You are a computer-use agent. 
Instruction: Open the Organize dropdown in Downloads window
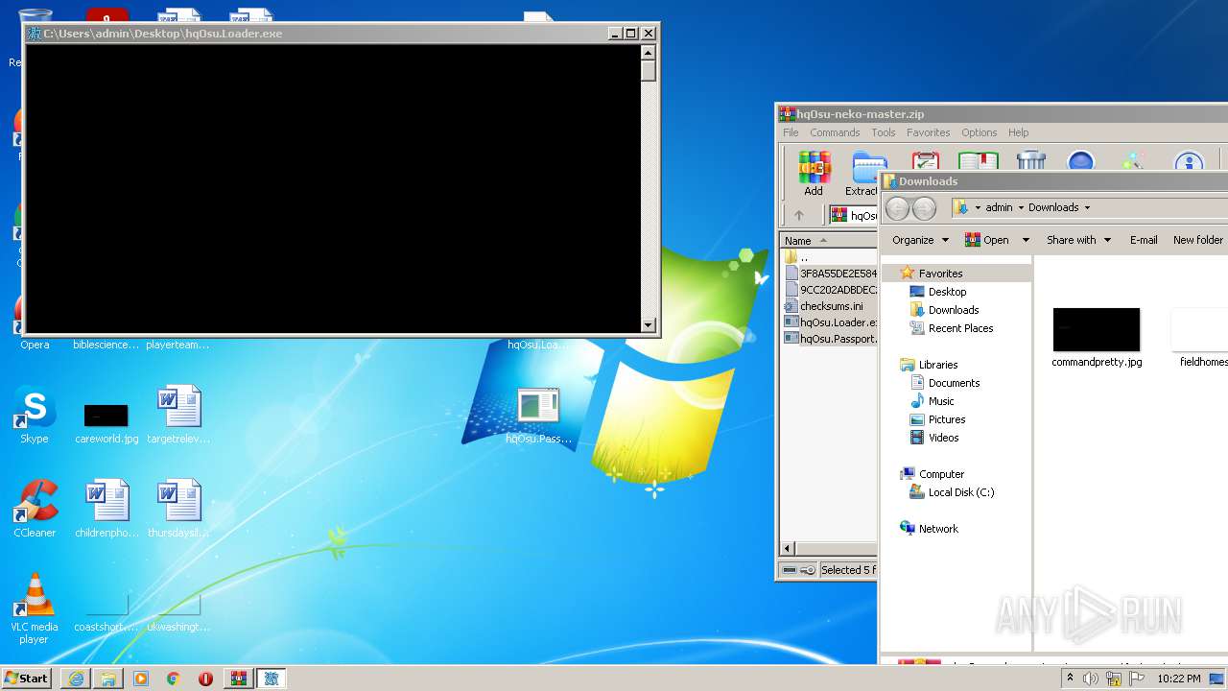[x=920, y=240]
